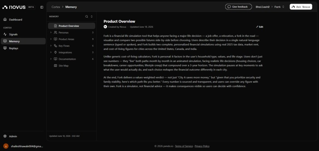
Task: Open Replays via the monitor icon
Action: click(5, 48)
